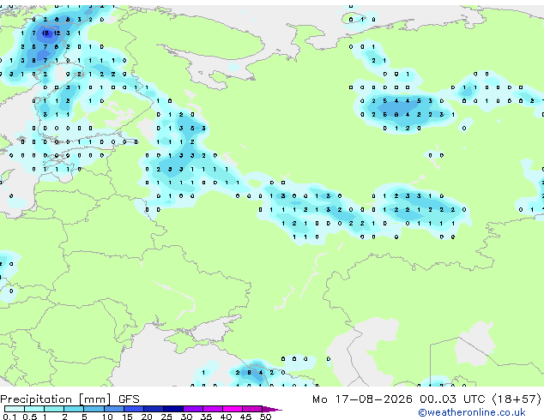
Task: Click the "Precipitation [mm]" title text
Action: (56, 399)
